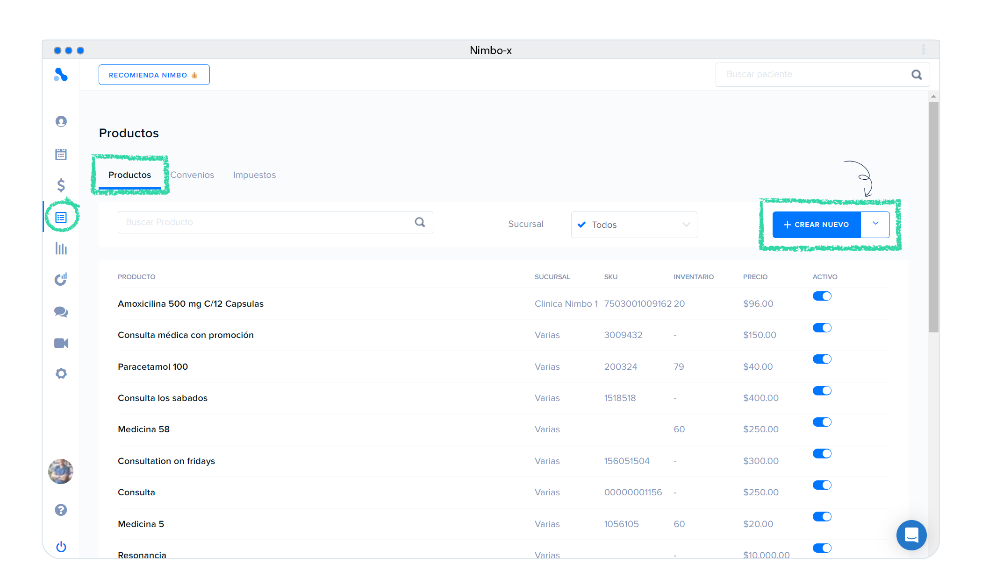
Task: Open the arrow beside Crear Nuevo
Action: (875, 224)
